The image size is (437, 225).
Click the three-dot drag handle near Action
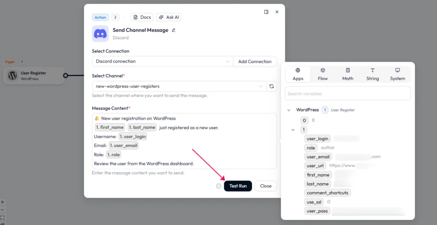pyautogui.click(x=125, y=17)
